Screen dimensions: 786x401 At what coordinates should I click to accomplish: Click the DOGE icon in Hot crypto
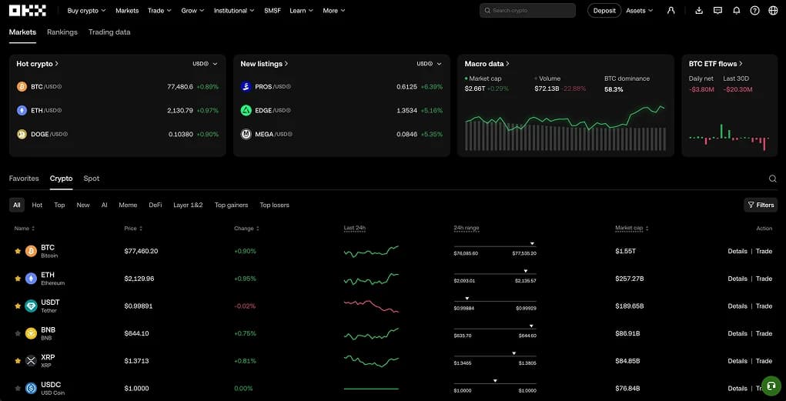[x=22, y=135]
